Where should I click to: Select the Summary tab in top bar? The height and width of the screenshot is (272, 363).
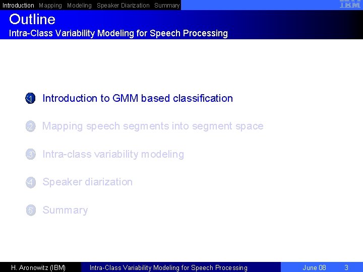coord(167,6)
